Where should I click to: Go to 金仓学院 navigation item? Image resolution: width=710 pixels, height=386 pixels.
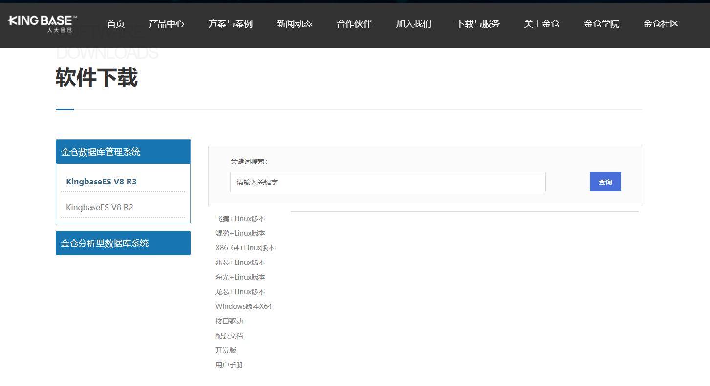click(601, 23)
